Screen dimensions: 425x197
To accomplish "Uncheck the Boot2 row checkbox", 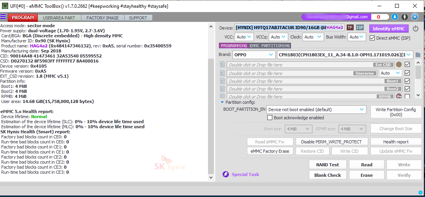I will pos(407,89).
